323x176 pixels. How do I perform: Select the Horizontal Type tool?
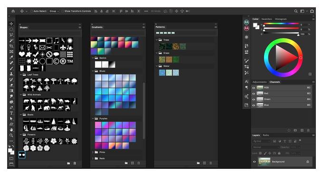pyautogui.click(x=11, y=113)
